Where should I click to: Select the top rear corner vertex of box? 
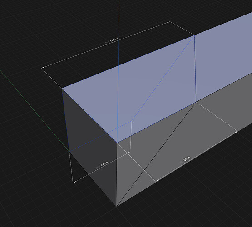pyautogui.click(x=194, y=35)
